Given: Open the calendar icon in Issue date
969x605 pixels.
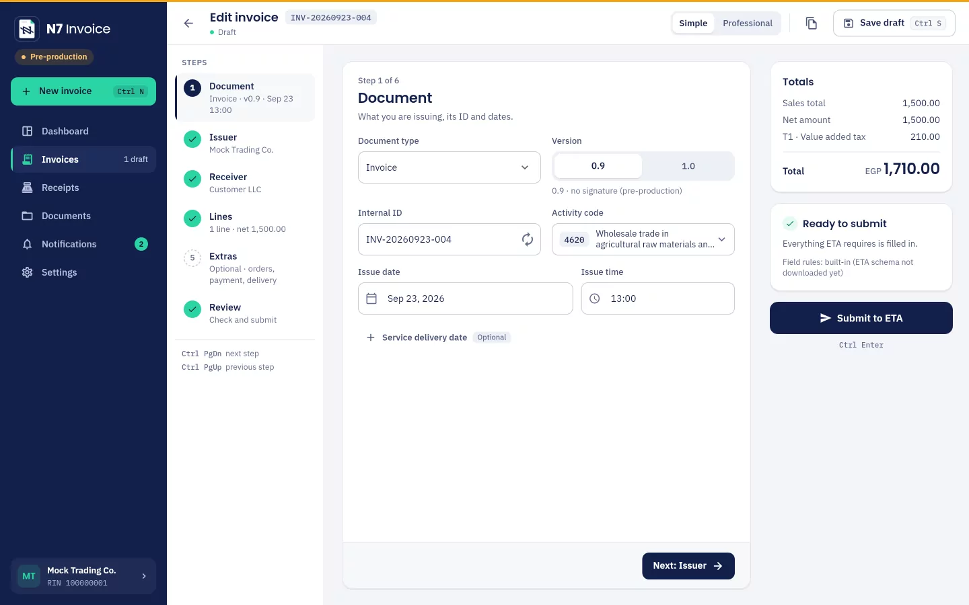Looking at the screenshot, I should 371,298.
